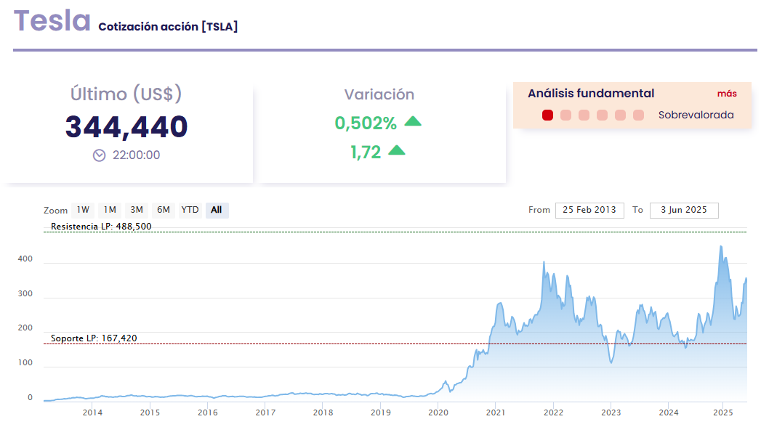Switch chart zoom to 1M
Viewport: 761px width, 435px height.
pos(109,210)
